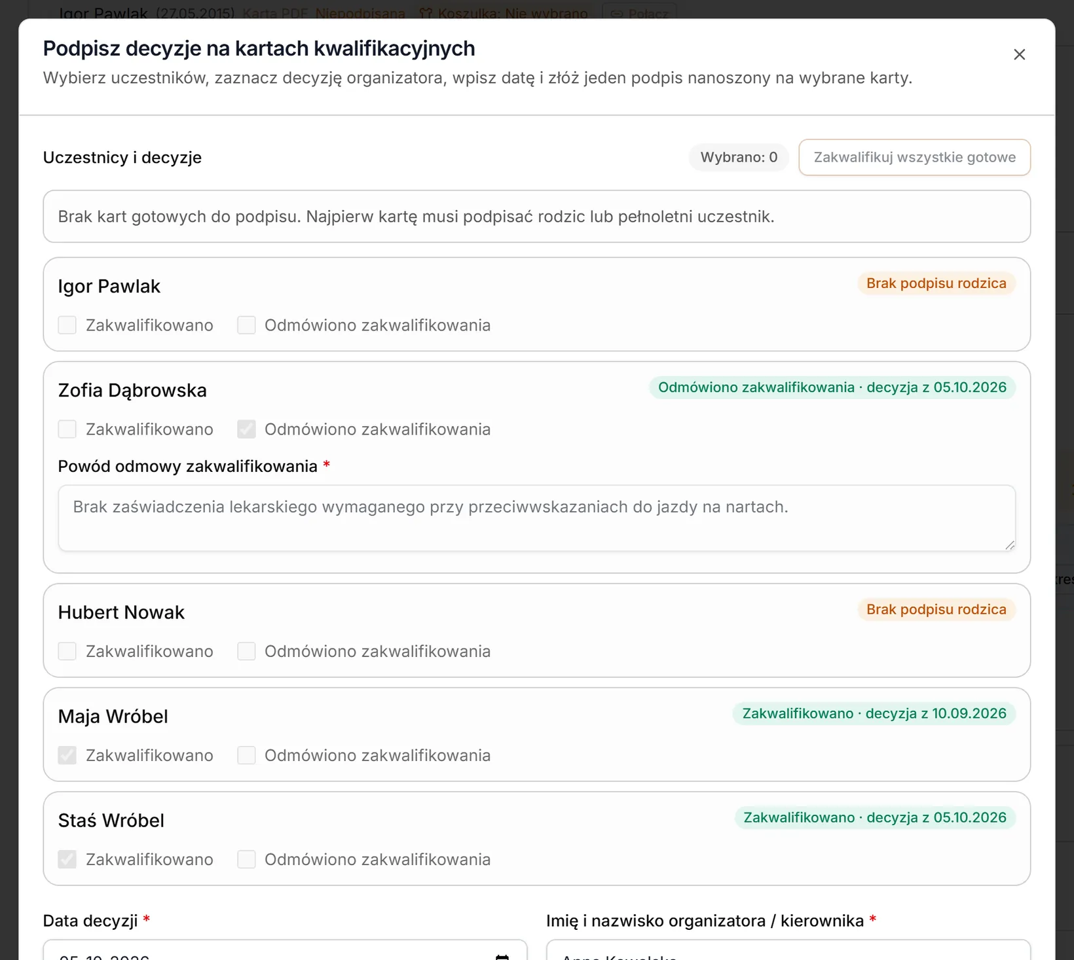The height and width of the screenshot is (960, 1074).
Task: Check Odmówiono zakwalifikowania for Hubert Nowak
Action: (x=246, y=651)
